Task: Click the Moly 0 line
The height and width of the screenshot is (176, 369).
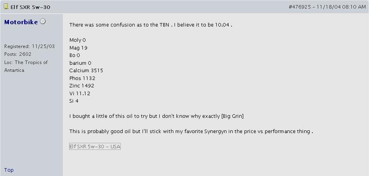Action: [77, 40]
